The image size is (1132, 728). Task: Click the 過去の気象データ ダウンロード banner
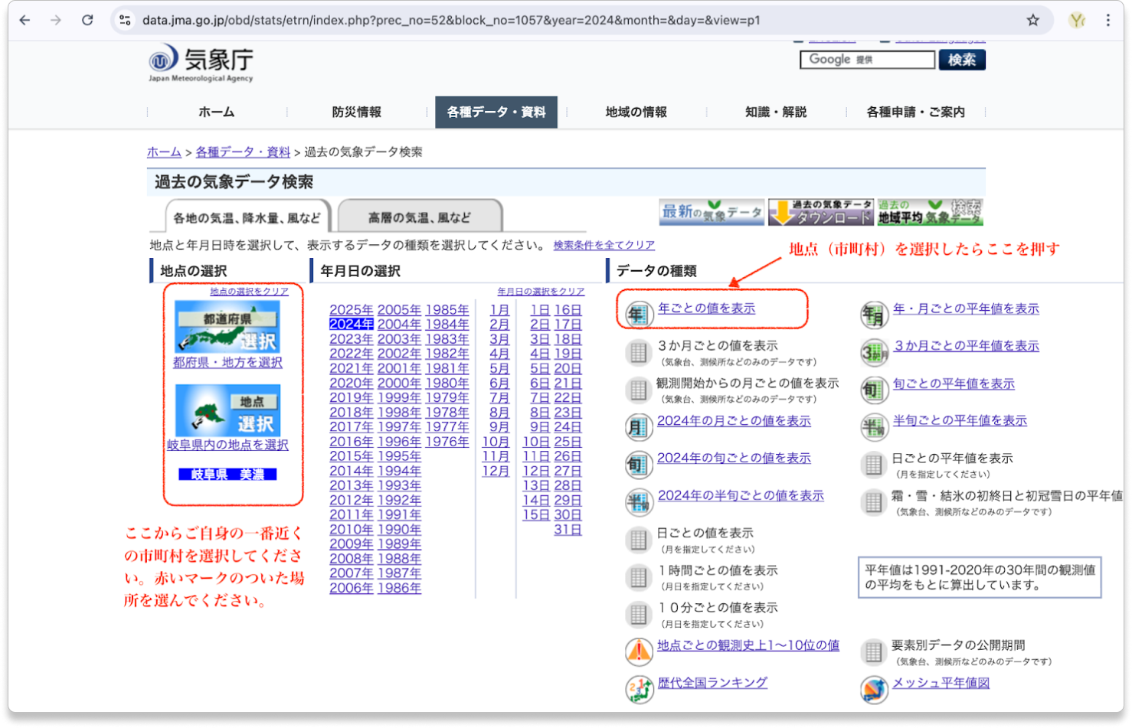820,212
